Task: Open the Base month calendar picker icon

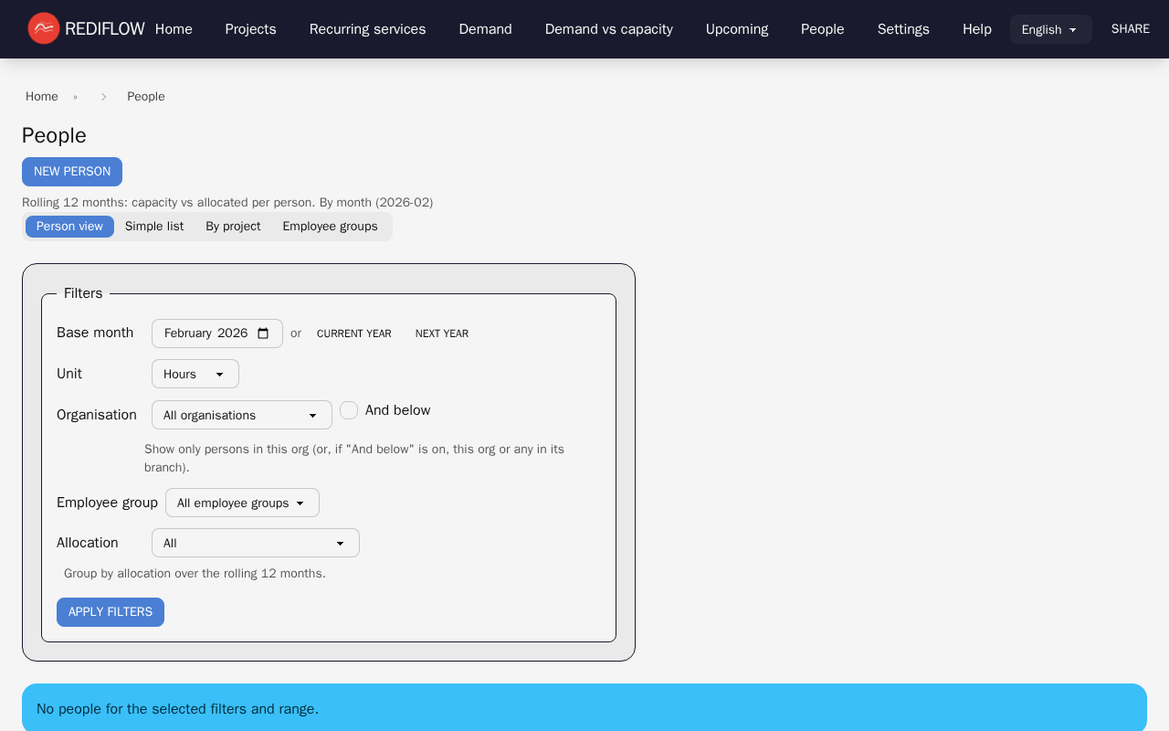Action: (263, 334)
